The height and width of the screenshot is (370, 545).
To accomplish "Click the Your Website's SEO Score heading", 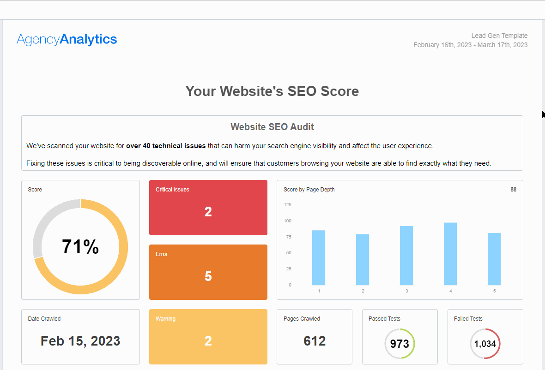I will (x=272, y=91).
